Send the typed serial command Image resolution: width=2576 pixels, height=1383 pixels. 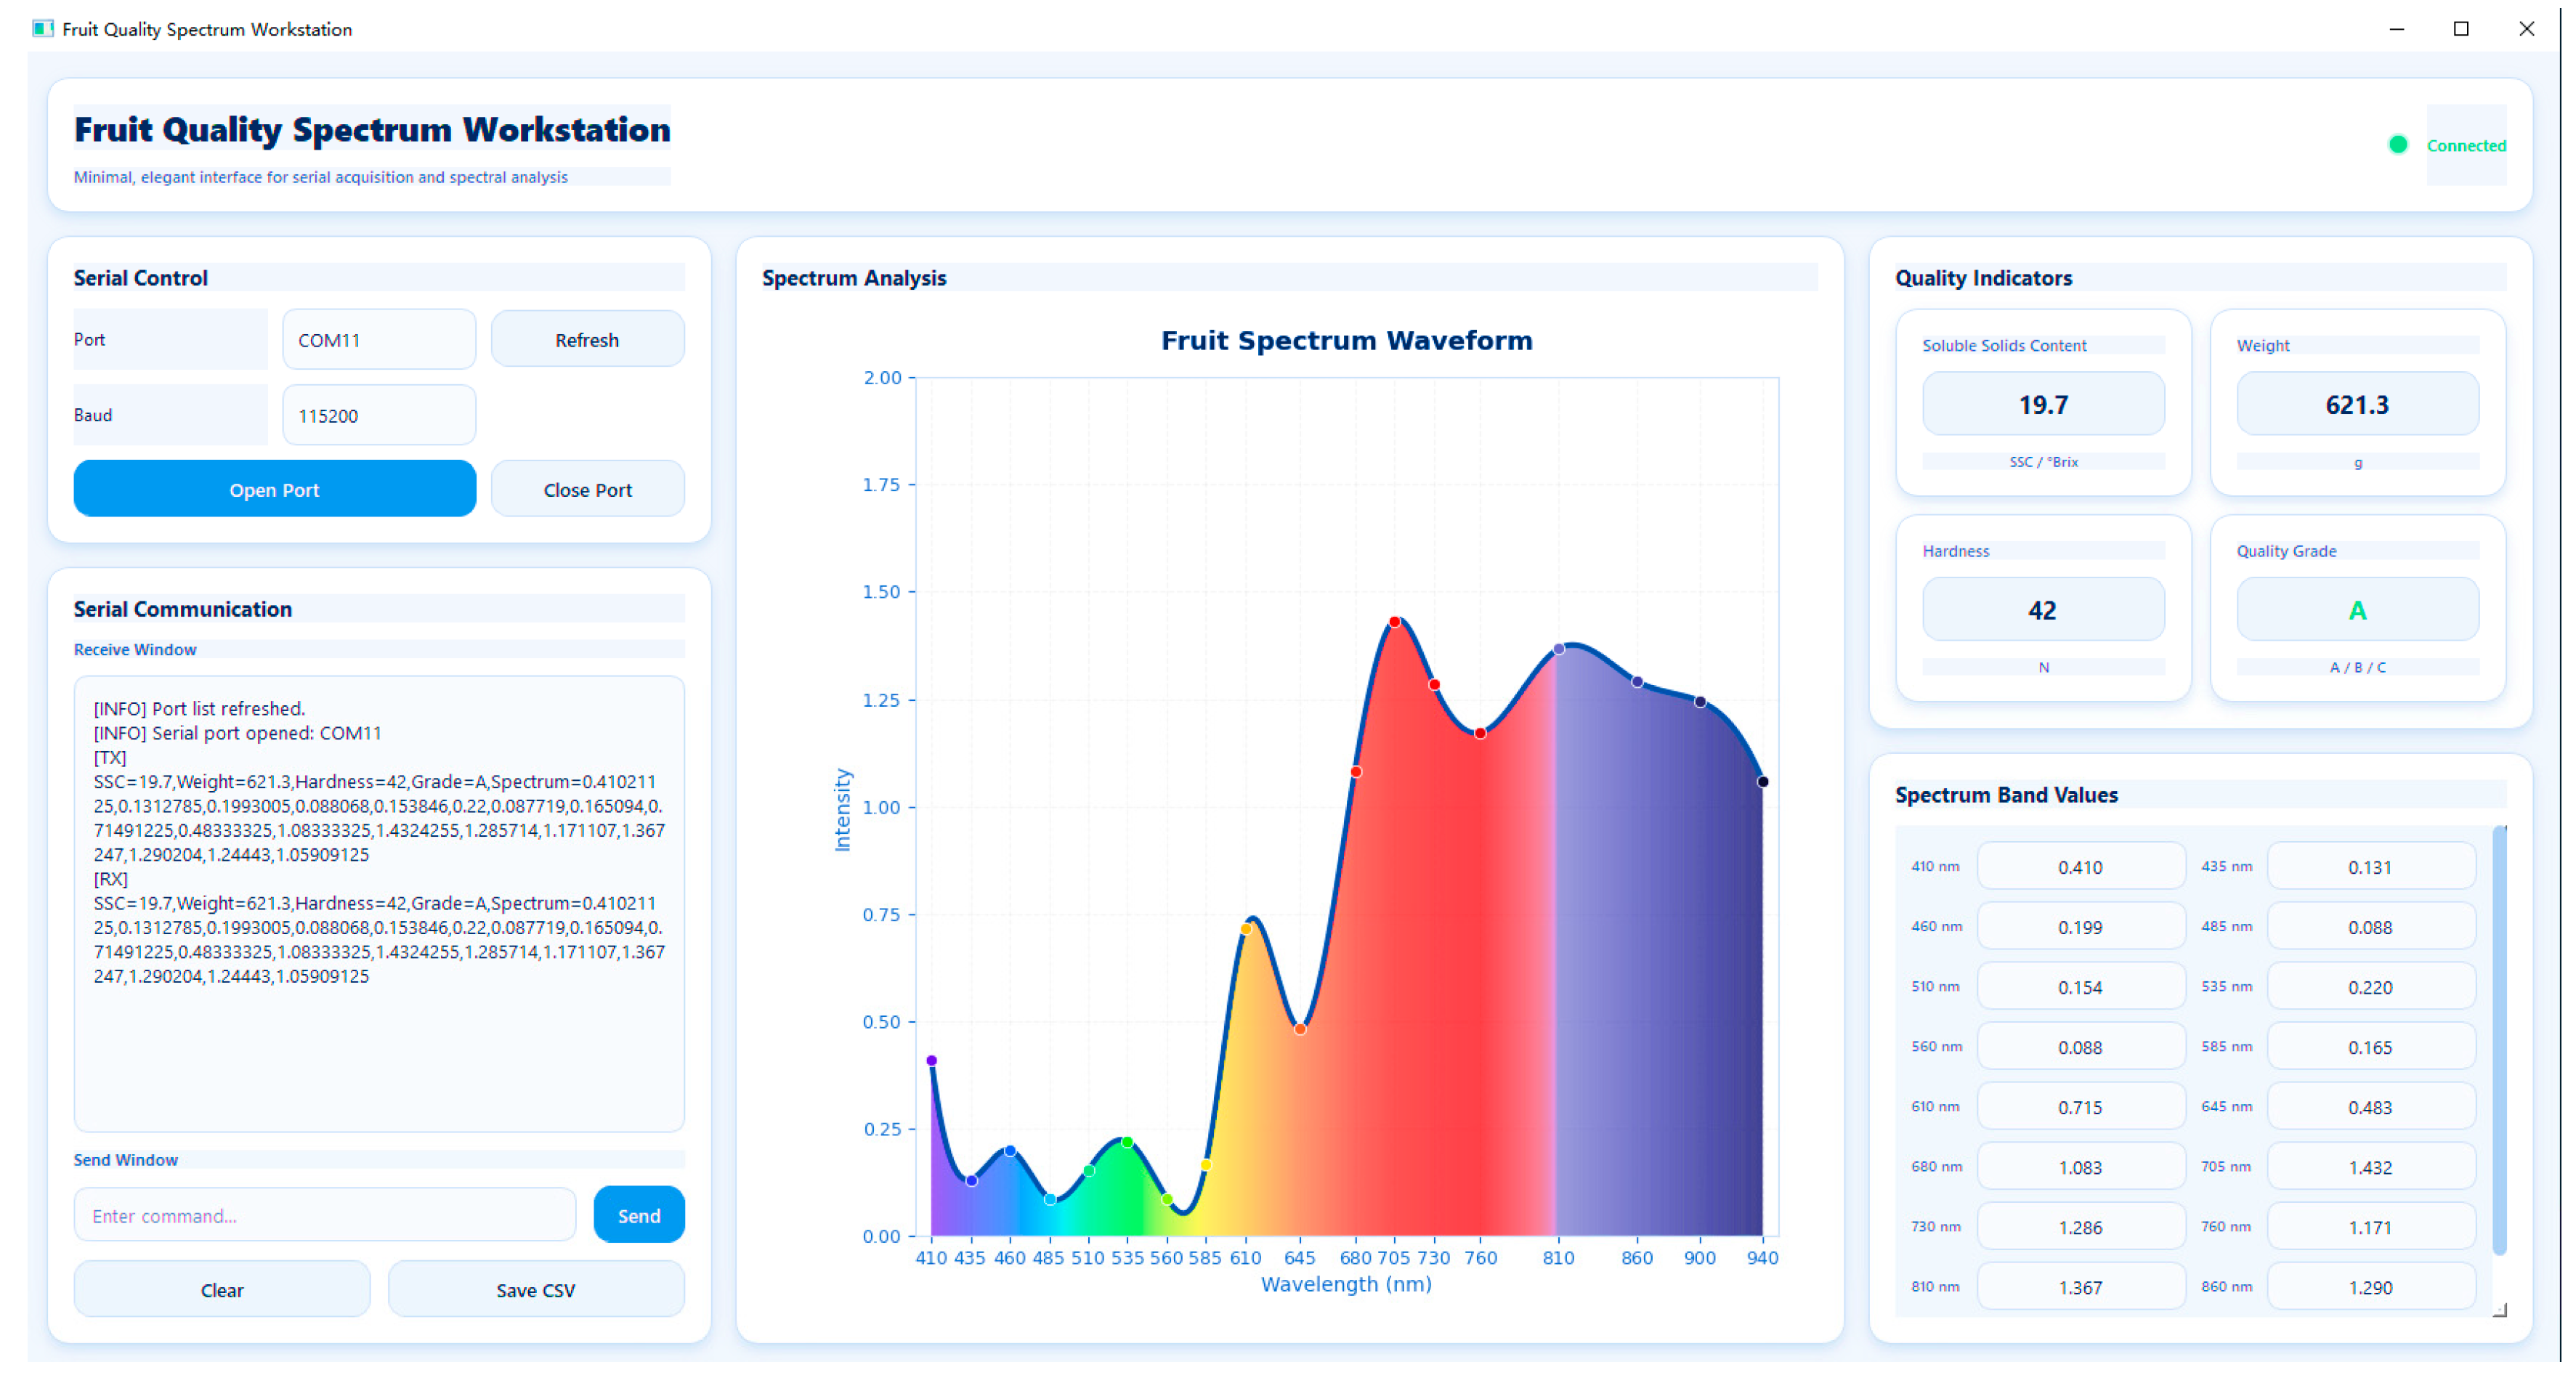tap(639, 1215)
